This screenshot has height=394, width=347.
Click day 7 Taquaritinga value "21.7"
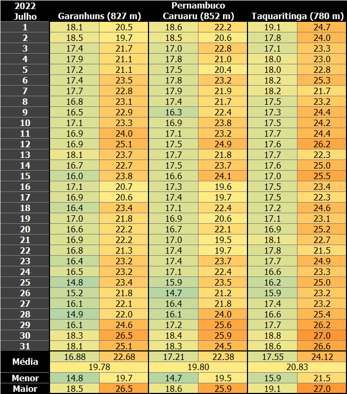click(322, 91)
